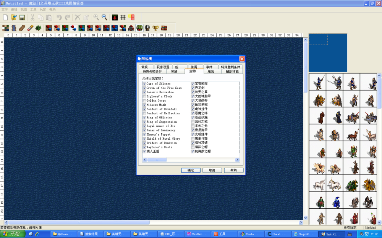Confirm with the 确定 button
The width and height of the screenshot is (382, 238).
tap(191, 170)
